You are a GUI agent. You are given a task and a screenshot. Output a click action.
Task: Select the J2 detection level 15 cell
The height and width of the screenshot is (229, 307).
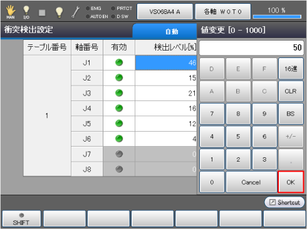pyautogui.click(x=166, y=78)
